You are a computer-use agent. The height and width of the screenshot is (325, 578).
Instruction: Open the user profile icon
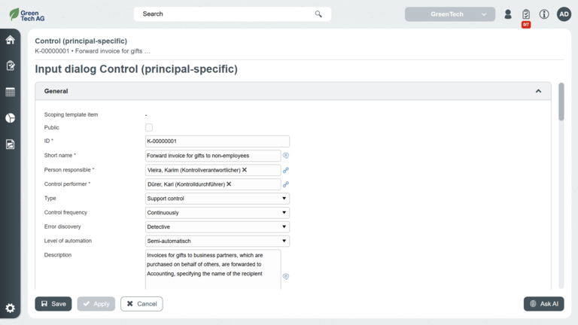pos(508,14)
